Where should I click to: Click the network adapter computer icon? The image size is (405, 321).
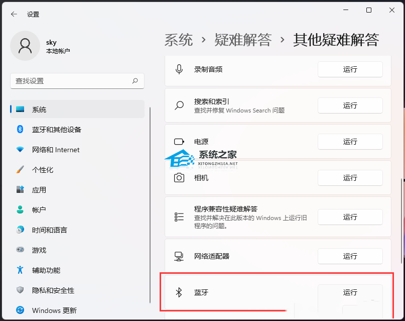pos(179,256)
